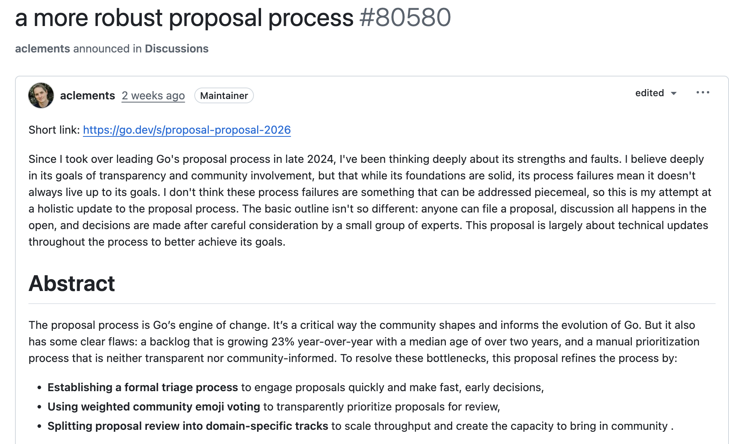Viewport: 729px width, 444px height.
Task: Click the Abstract section heading
Action: pos(72,284)
